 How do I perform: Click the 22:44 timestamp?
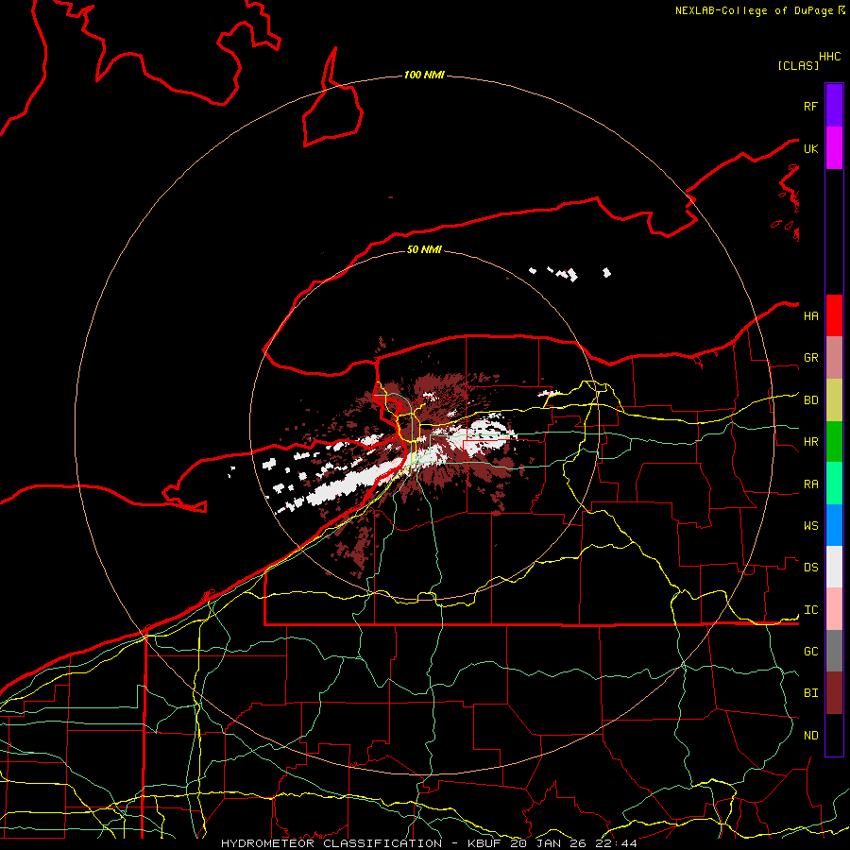(x=616, y=843)
